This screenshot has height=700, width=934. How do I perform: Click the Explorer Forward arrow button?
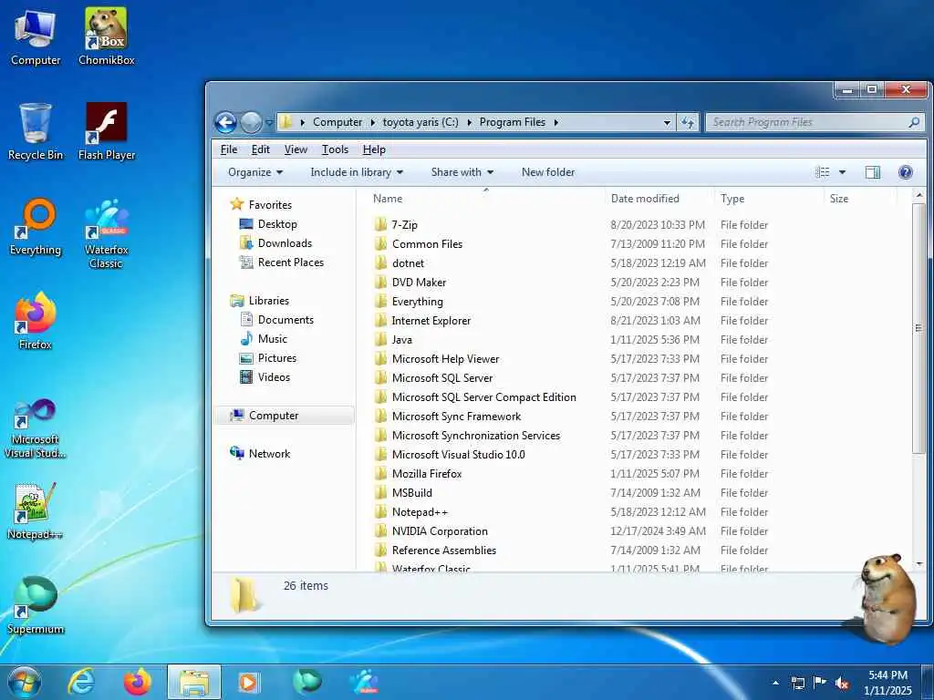pyautogui.click(x=251, y=123)
